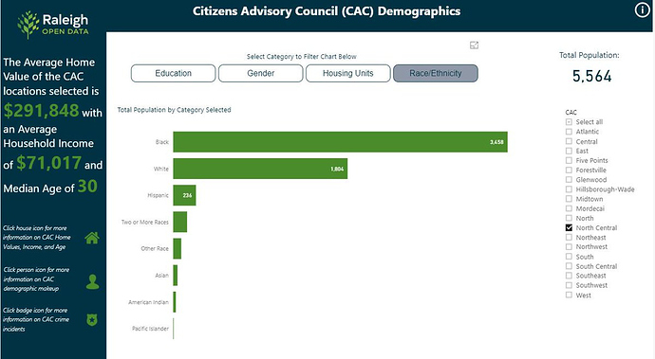The width and height of the screenshot is (655, 359).
Task: Switch to the Gender category
Action: pyautogui.click(x=261, y=73)
